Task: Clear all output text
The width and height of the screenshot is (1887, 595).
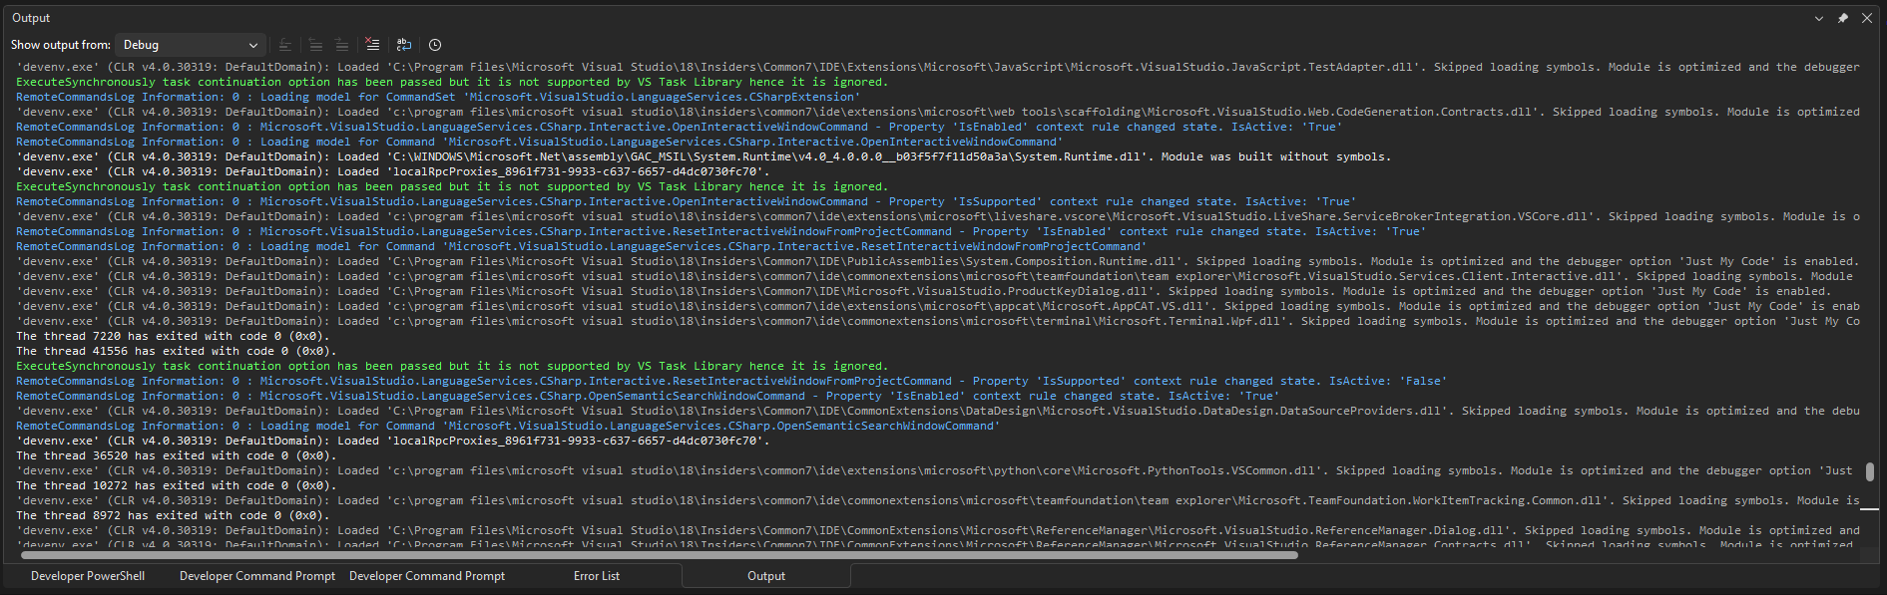Action: 372,45
